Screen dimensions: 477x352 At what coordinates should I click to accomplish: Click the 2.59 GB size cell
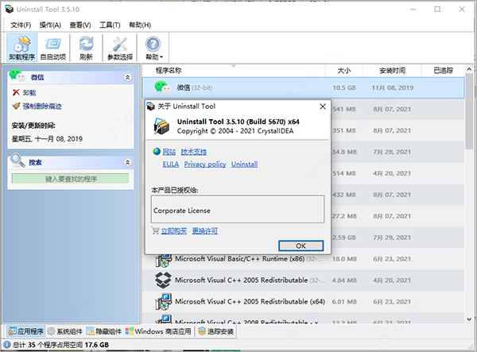pos(344,238)
